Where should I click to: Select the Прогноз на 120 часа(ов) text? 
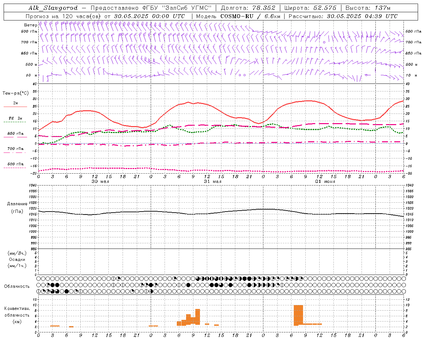64,16
